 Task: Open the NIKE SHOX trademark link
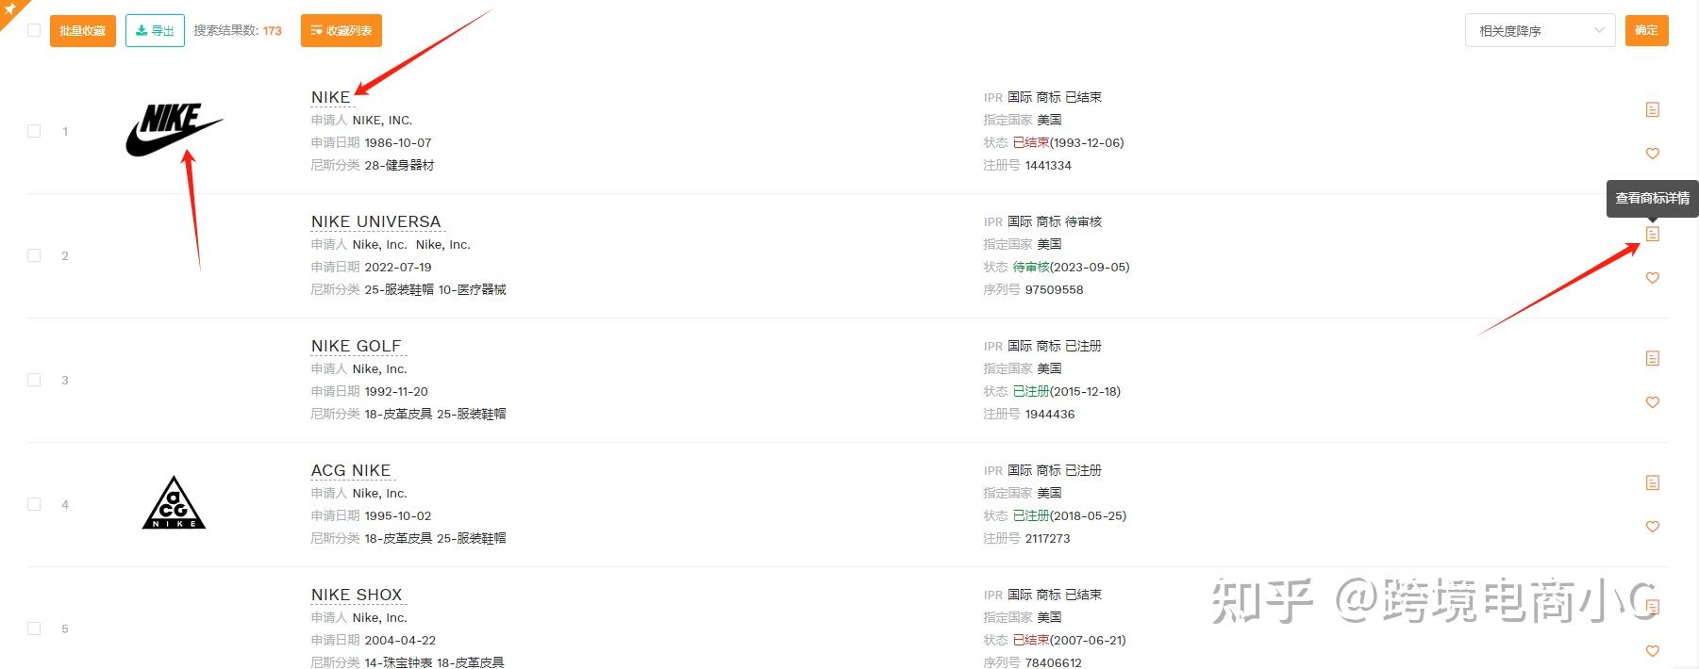(x=357, y=595)
